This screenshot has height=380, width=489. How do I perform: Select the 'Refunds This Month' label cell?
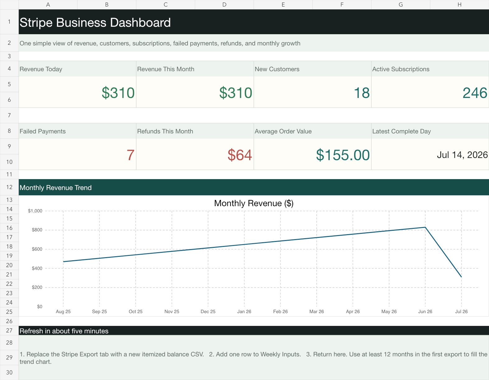click(x=195, y=131)
